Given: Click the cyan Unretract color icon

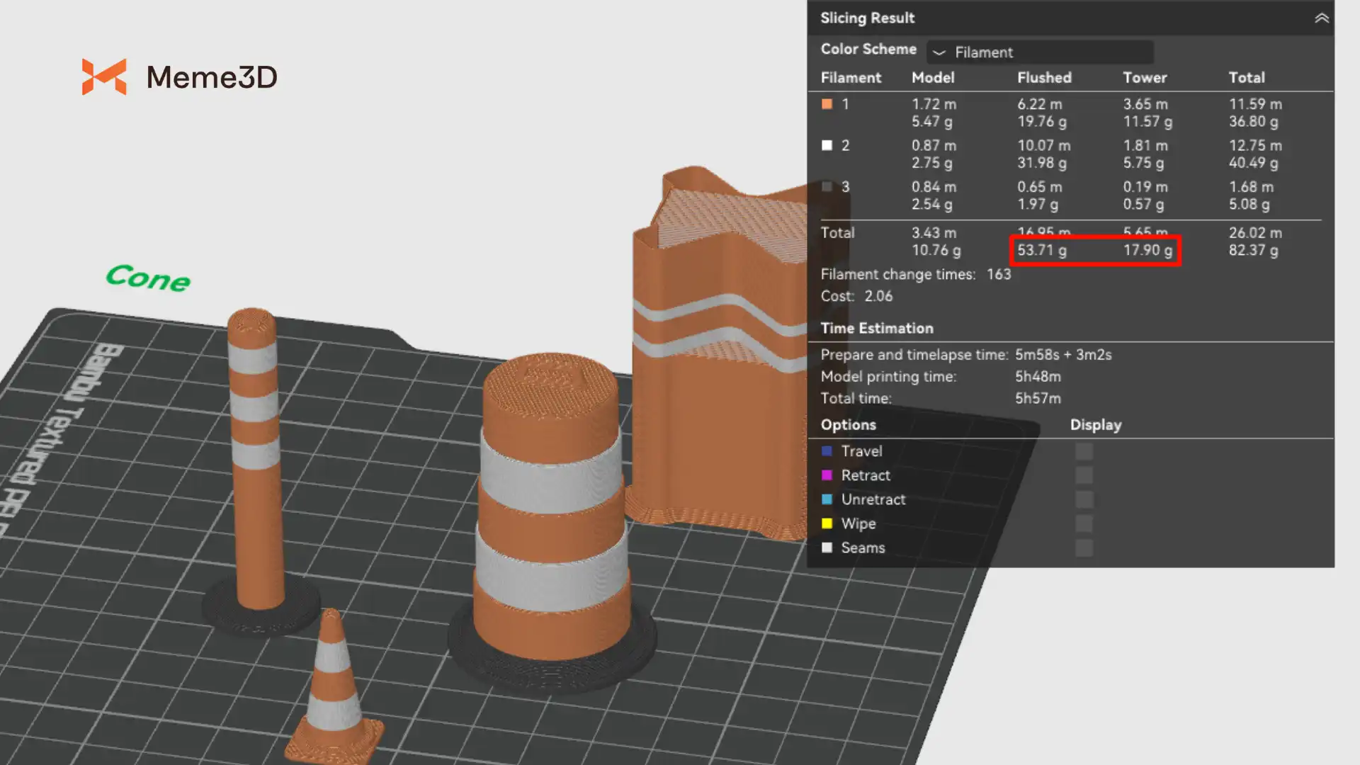Looking at the screenshot, I should pyautogui.click(x=827, y=499).
